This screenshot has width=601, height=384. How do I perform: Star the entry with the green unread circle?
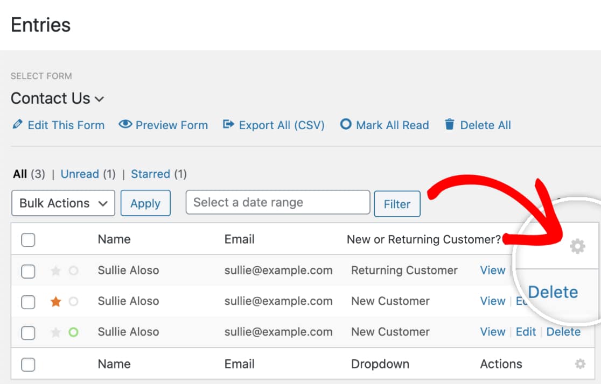click(55, 332)
